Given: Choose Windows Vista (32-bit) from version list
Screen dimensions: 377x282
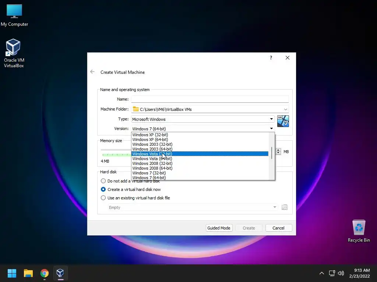Looking at the screenshot, I should [200, 154].
